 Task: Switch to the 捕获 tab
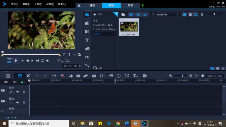[92, 5]
